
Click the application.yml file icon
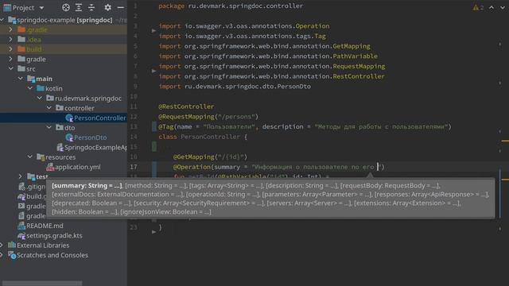pyautogui.click(x=50, y=167)
